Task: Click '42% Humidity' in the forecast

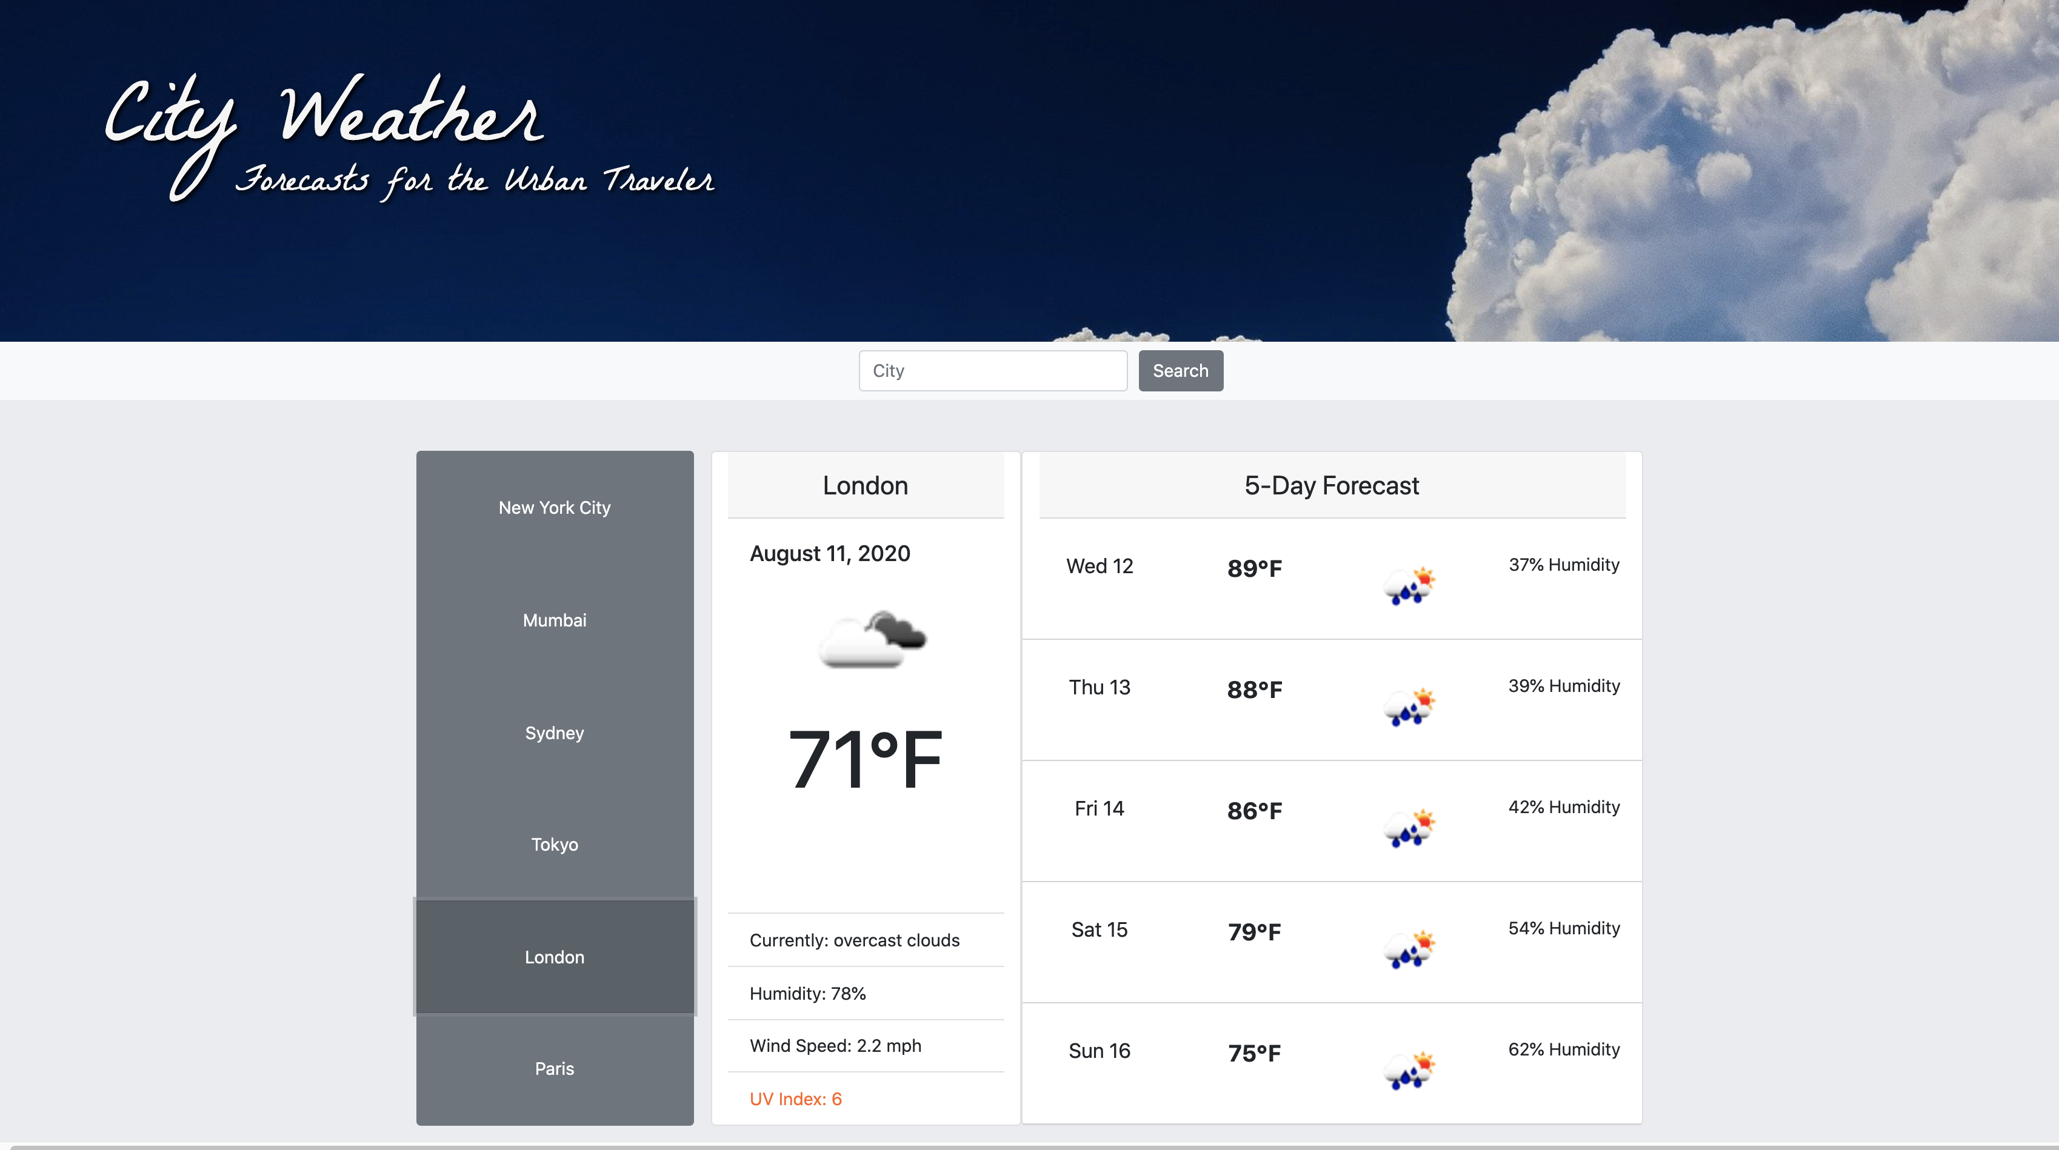Action: coord(1564,807)
